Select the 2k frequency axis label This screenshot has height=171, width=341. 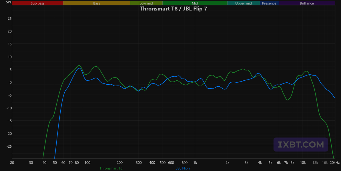pyautogui.click(x=228, y=163)
